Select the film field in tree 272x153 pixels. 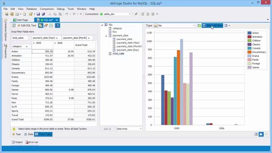114,32
